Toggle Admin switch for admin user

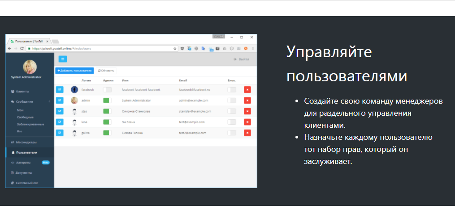point(108,101)
